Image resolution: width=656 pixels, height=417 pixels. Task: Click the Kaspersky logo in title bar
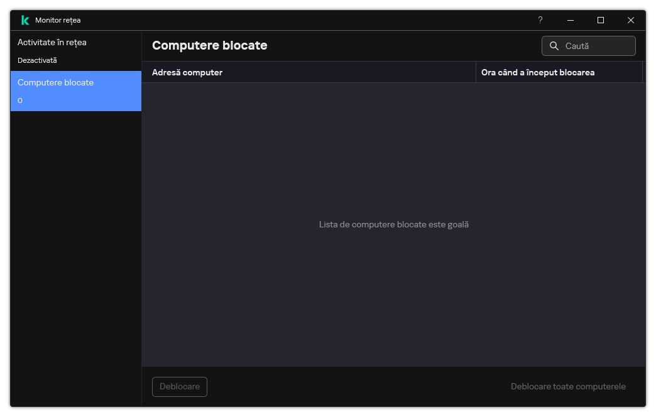(25, 20)
